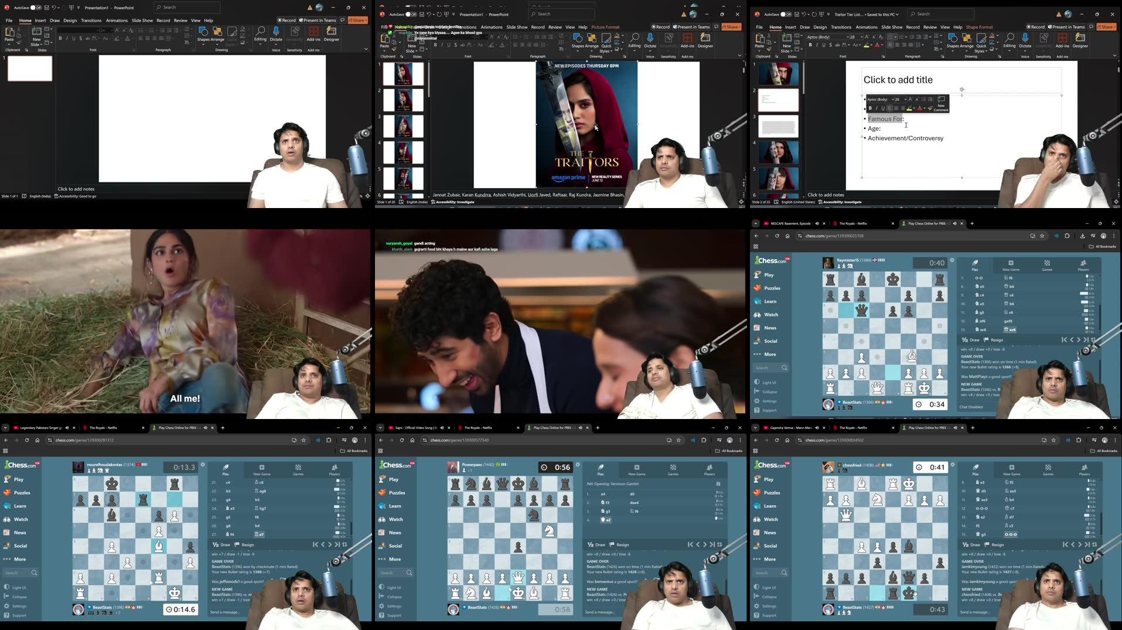Open Share dropdown in Traitors poster window
This screenshot has height=630, width=1122.
(x=731, y=27)
